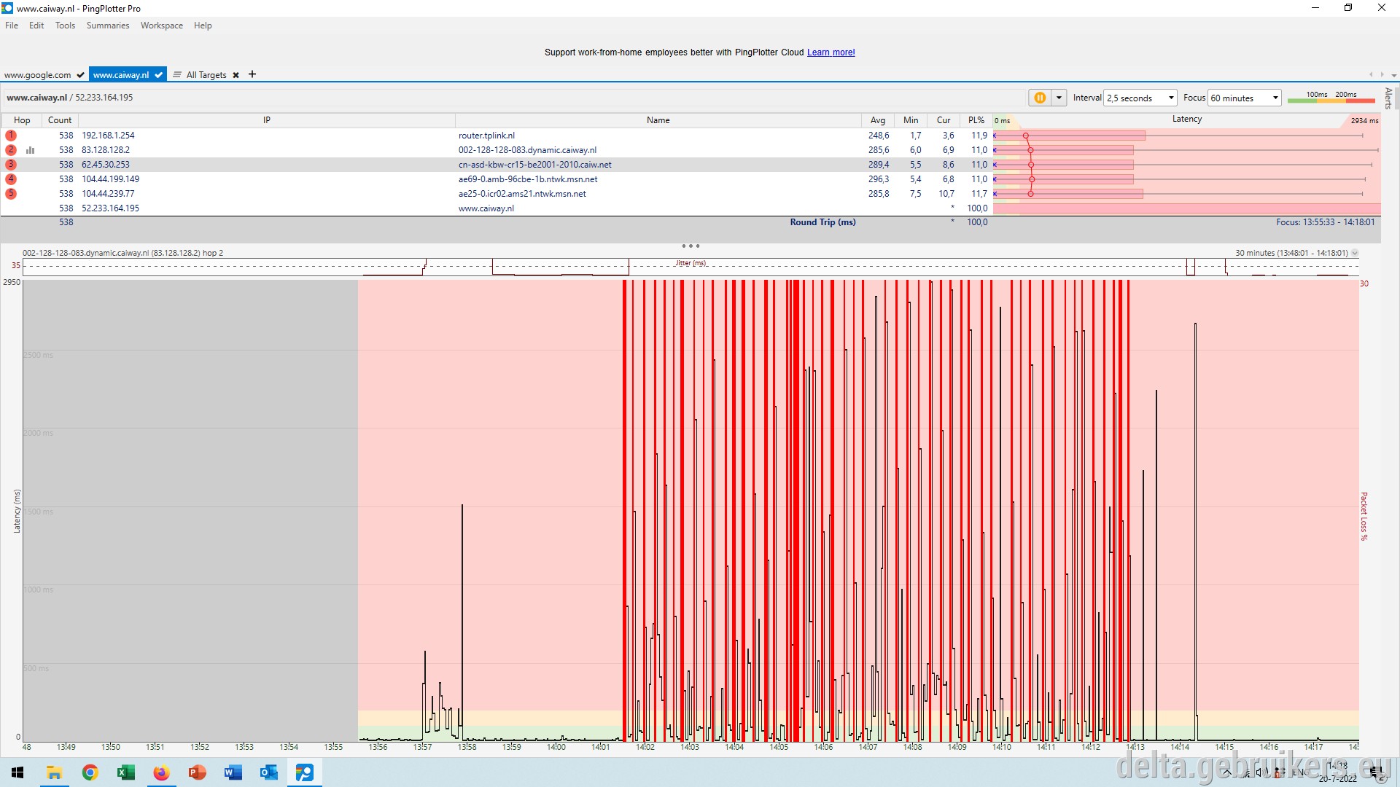Toggle the www.caiway.nl tab checkmark
1400x787 pixels.
pyautogui.click(x=158, y=75)
